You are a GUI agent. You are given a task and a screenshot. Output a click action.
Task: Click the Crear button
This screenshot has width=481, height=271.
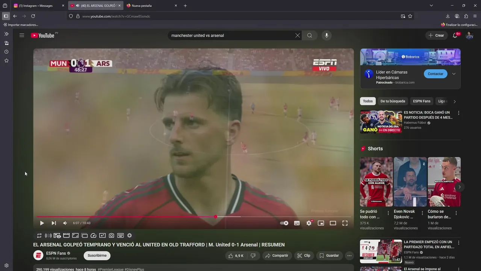[436, 35]
